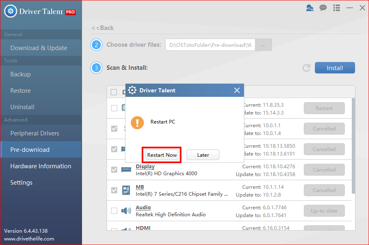This screenshot has height=245, width=369.
Task: Select the Pre-download sidebar item
Action: (x=41, y=150)
